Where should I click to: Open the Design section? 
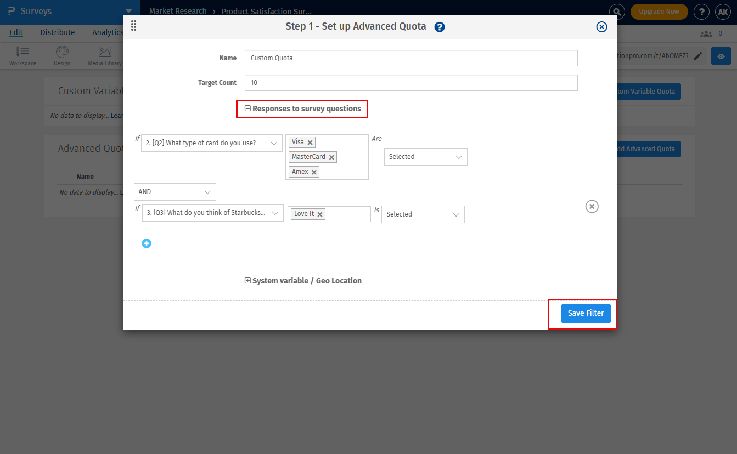pyautogui.click(x=61, y=55)
